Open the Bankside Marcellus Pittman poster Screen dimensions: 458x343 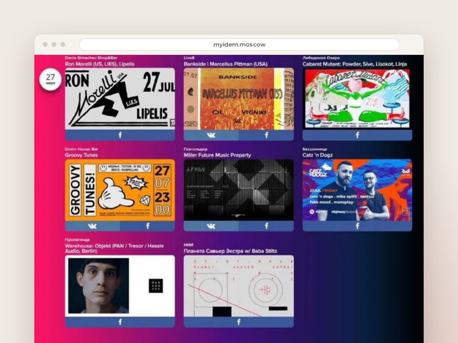point(239,99)
